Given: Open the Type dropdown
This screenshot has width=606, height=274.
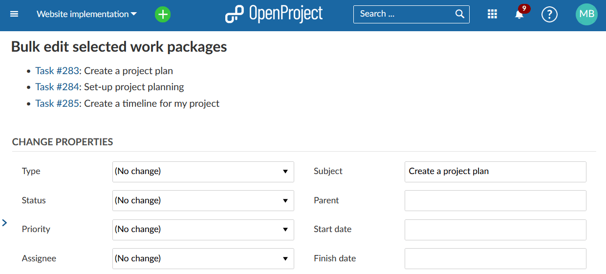Looking at the screenshot, I should coord(203,172).
